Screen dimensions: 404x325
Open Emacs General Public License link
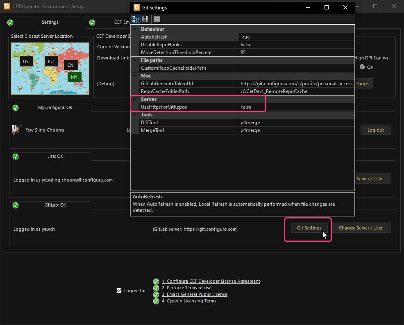pos(194,294)
